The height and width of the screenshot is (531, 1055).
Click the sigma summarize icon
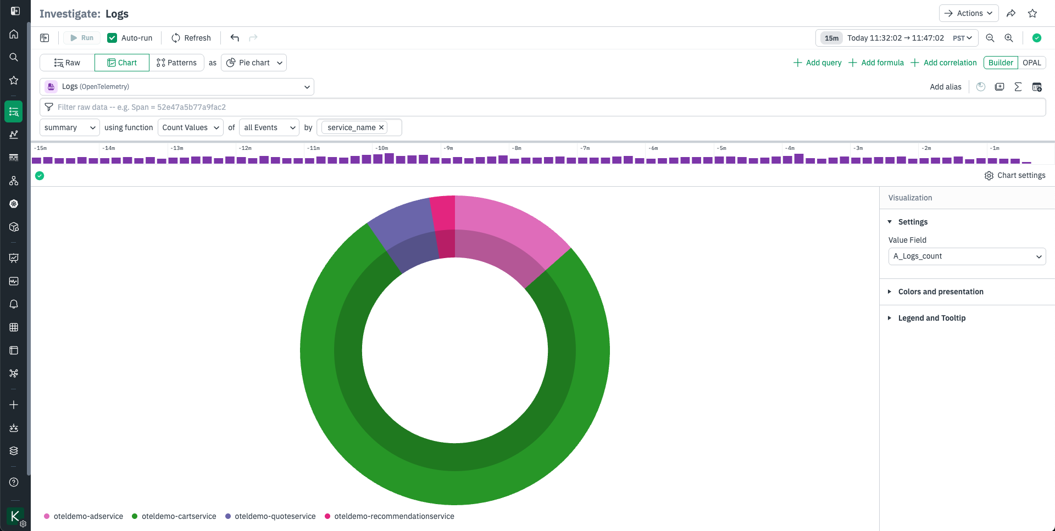pyautogui.click(x=1018, y=87)
